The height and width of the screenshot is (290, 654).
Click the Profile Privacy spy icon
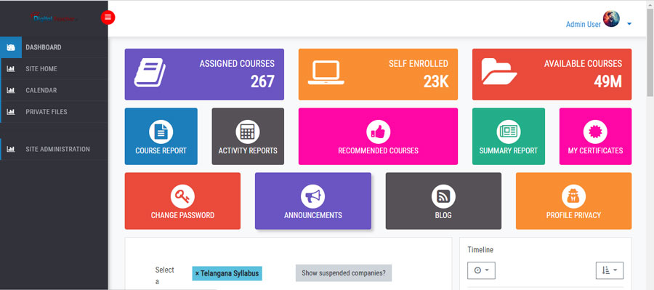pos(573,196)
